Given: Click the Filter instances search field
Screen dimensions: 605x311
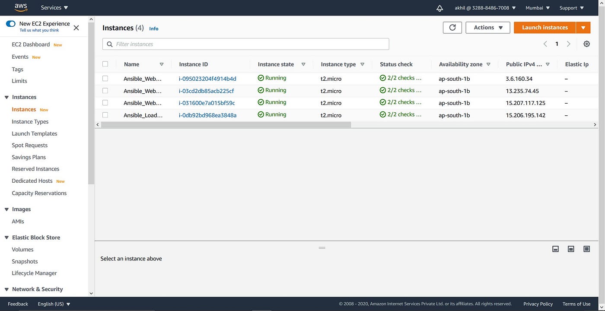Looking at the screenshot, I should pos(246,44).
